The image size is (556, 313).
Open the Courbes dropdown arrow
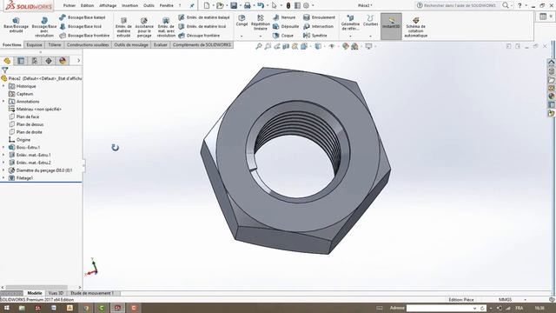(371, 36)
